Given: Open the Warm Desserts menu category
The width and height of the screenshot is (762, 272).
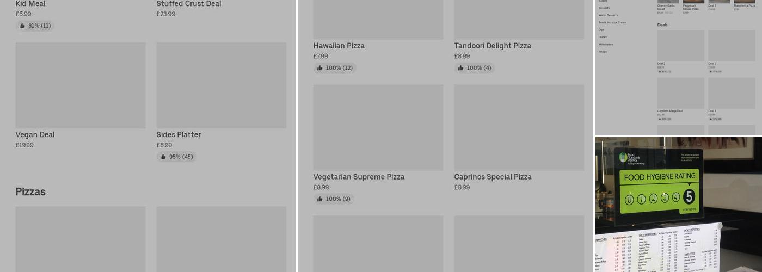Looking at the screenshot, I should click(x=608, y=15).
